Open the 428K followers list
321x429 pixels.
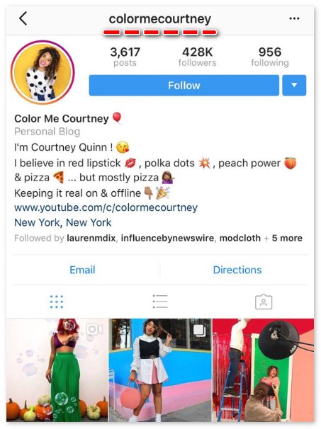click(x=198, y=57)
